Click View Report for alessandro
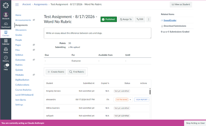The width and height of the screenshot is (206, 126). click(x=142, y=100)
